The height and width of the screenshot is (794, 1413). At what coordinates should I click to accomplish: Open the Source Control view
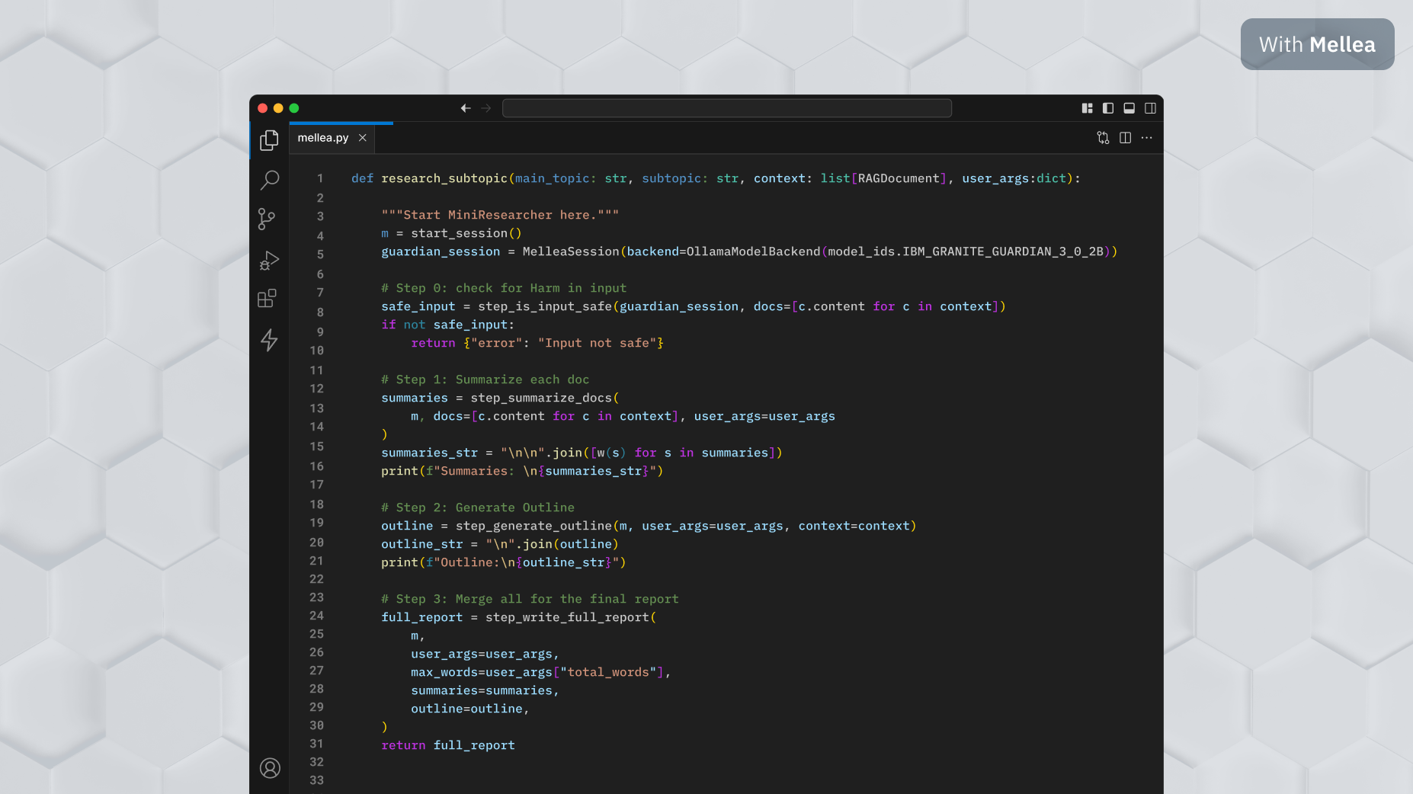coord(267,219)
